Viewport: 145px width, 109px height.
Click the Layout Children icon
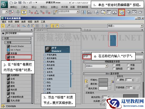click(x=47, y=26)
